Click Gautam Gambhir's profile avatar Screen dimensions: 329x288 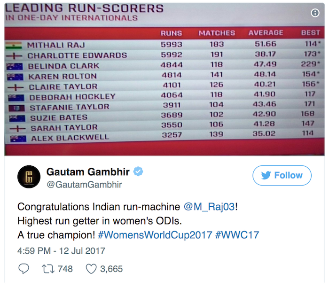tap(29, 177)
